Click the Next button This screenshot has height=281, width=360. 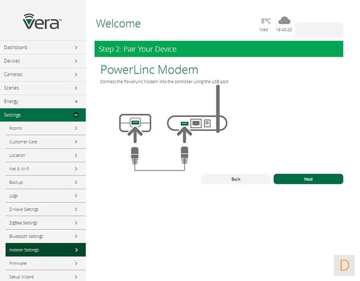(308, 179)
